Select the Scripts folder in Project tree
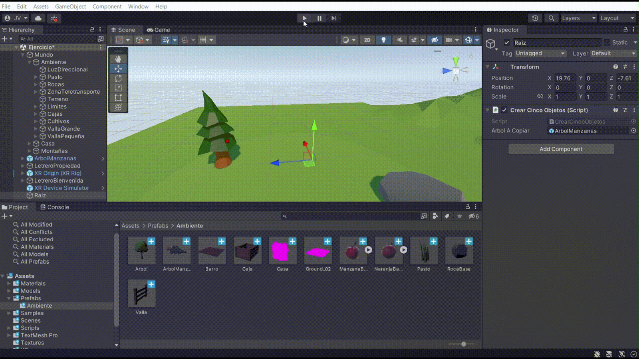639x359 pixels. (30, 328)
